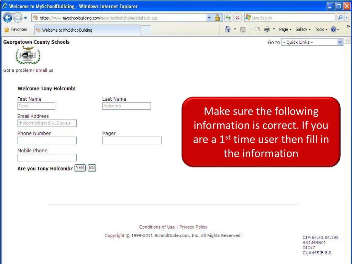
Task: Click the NO button
Action: click(x=91, y=168)
